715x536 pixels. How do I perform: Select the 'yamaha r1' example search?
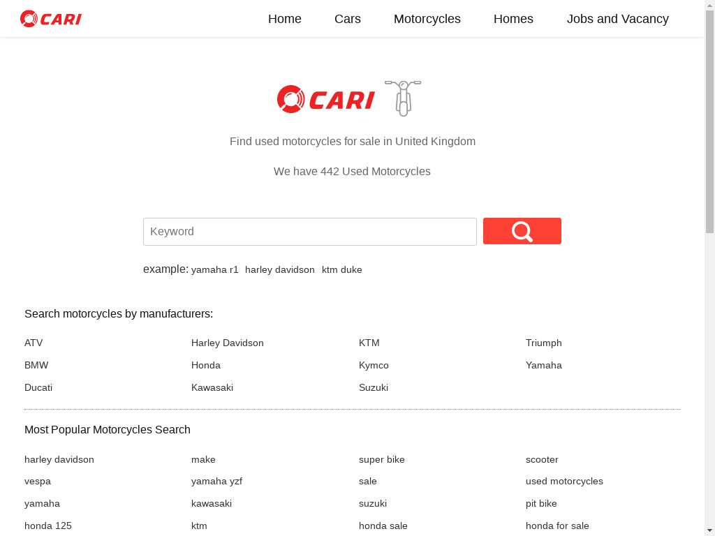click(x=215, y=270)
